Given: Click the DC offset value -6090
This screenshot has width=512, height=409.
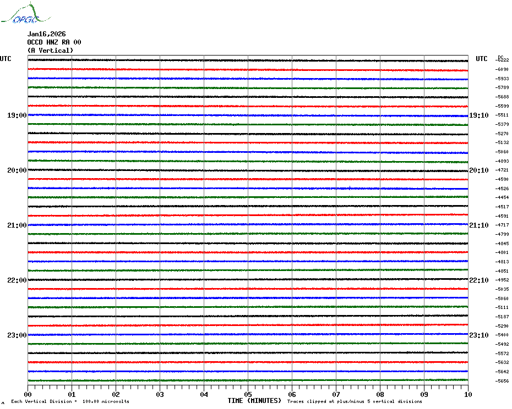Looking at the screenshot, I should pyautogui.click(x=502, y=69).
